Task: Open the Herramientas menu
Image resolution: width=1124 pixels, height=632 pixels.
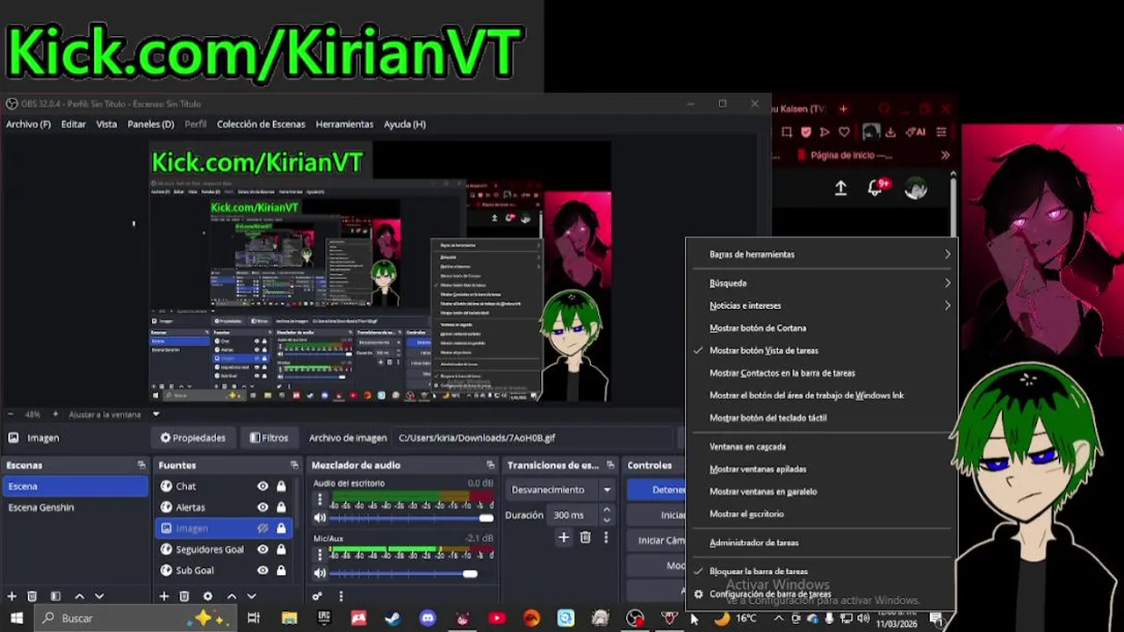Action: coord(344,125)
